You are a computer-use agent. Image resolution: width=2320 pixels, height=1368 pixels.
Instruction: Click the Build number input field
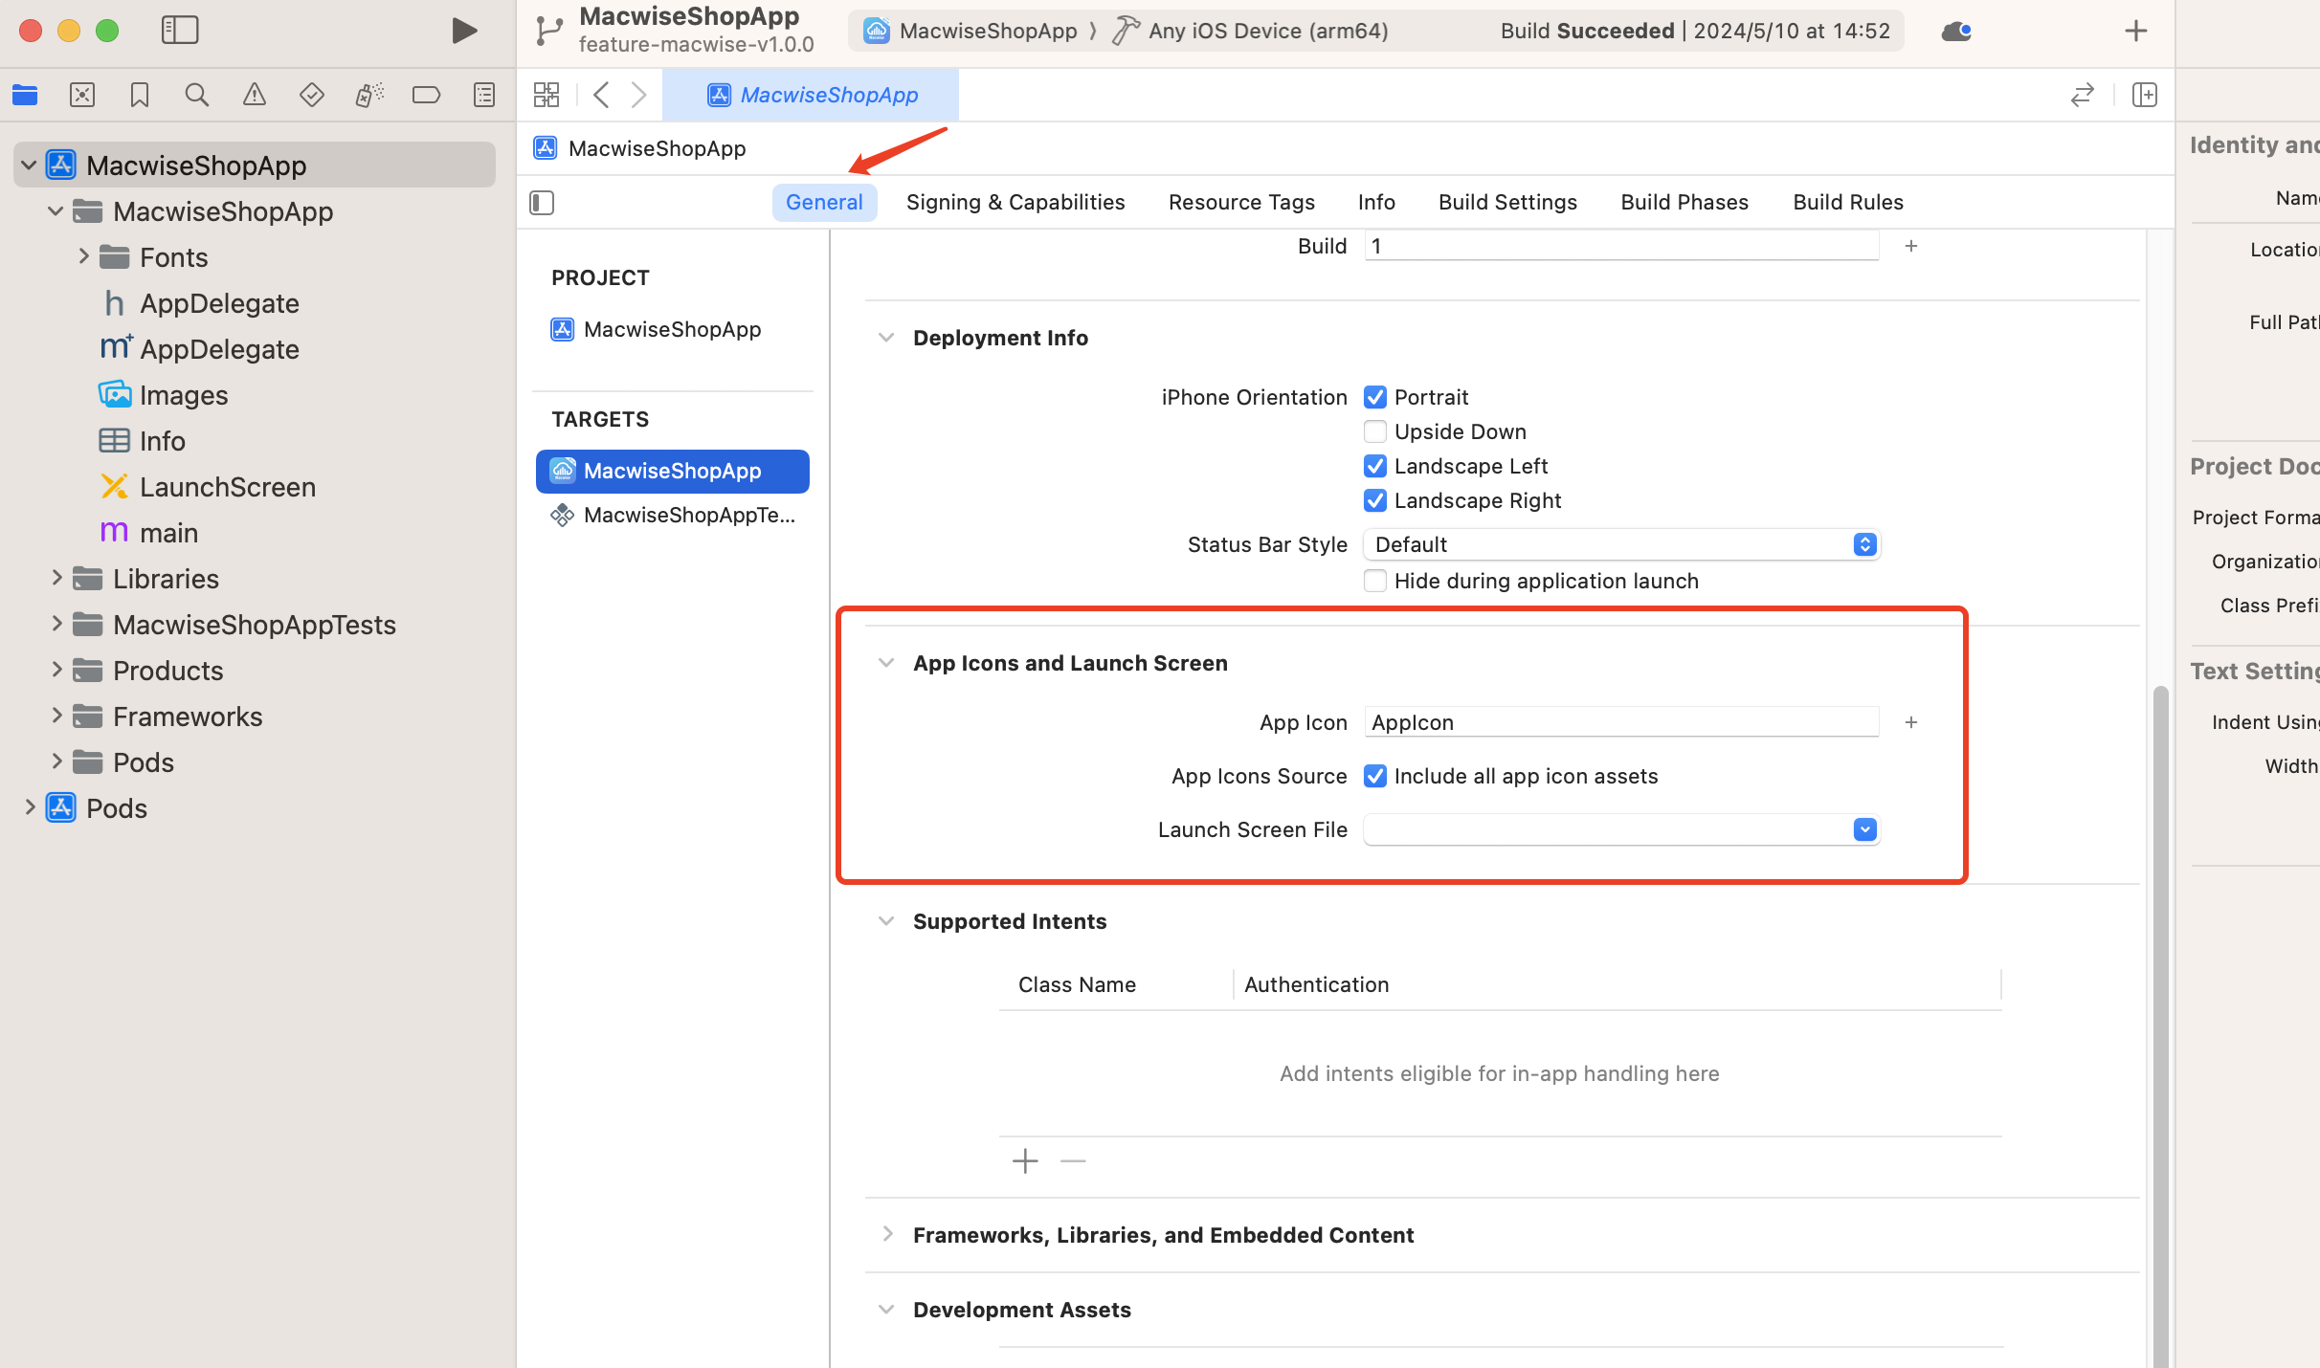(x=1621, y=246)
